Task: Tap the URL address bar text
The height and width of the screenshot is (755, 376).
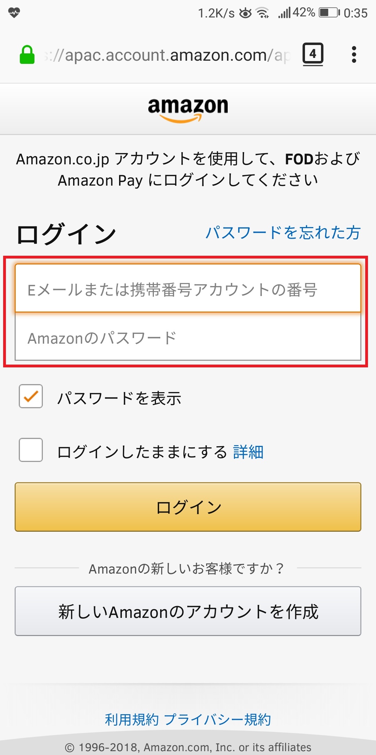Action: 167,55
